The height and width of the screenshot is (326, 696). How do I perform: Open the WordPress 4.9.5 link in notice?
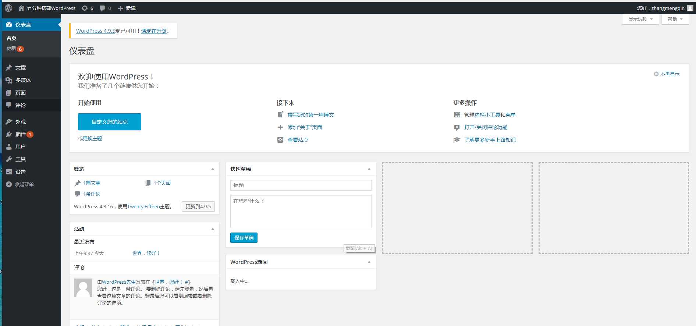(96, 31)
